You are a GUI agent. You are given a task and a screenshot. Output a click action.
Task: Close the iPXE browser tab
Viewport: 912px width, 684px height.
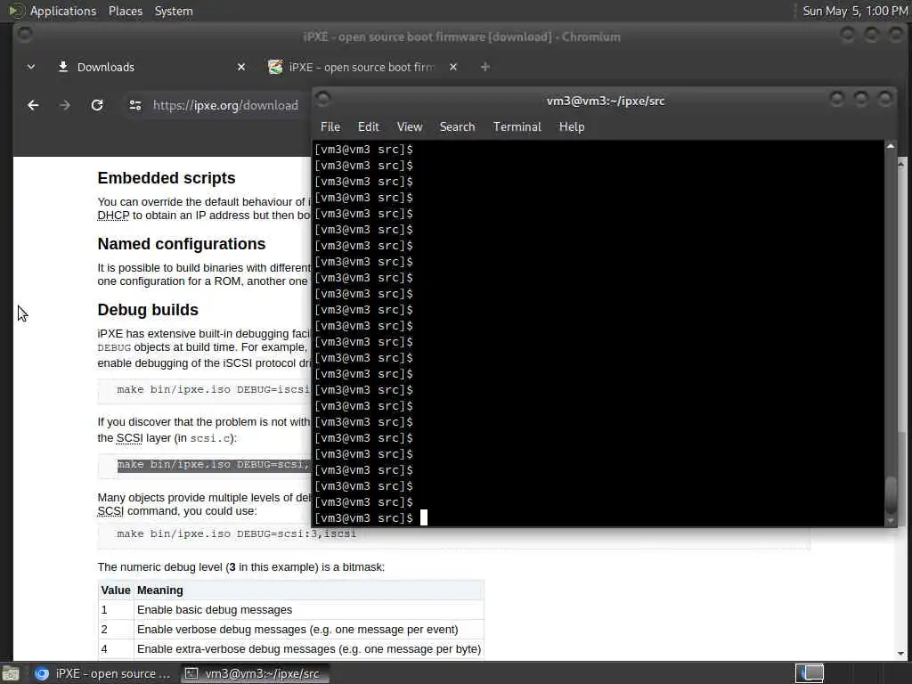453,67
